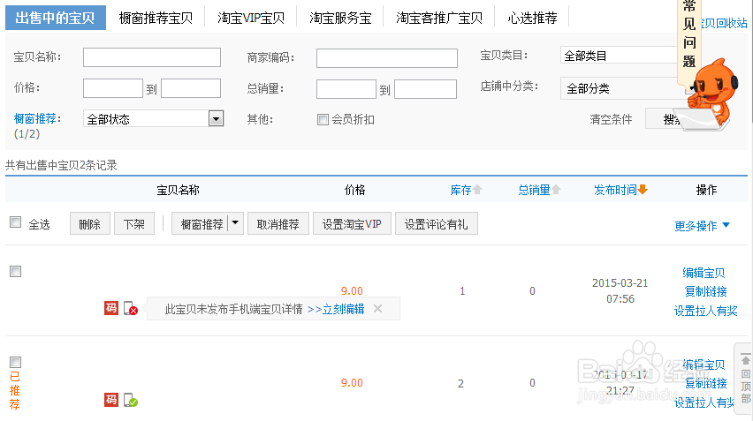Open the 店铺中分类 全部分类 dropdown
This screenshot has height=421, width=753.
click(x=624, y=88)
